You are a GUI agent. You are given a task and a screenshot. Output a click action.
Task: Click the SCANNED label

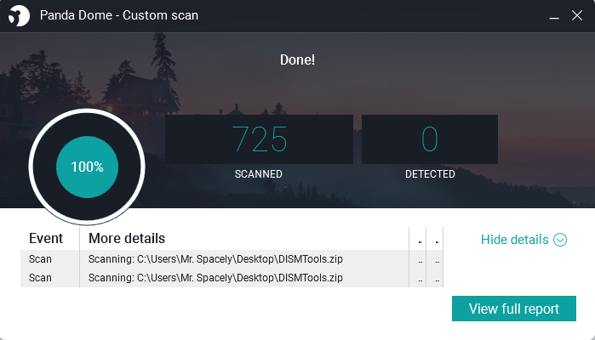pyautogui.click(x=259, y=174)
